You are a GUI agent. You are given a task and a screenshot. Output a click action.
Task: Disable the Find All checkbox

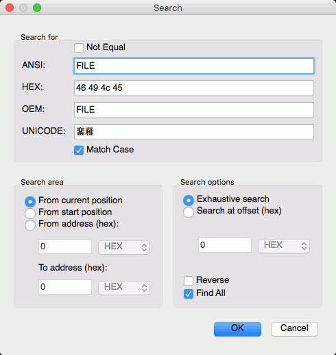click(189, 294)
